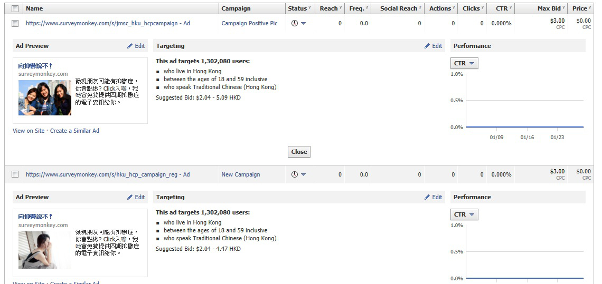Click pencil icon in second Targeting header

427,198
